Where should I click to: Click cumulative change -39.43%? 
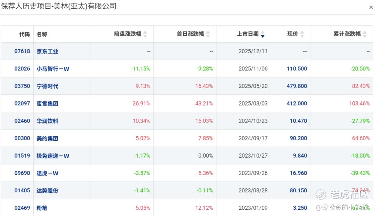[x=360, y=173]
